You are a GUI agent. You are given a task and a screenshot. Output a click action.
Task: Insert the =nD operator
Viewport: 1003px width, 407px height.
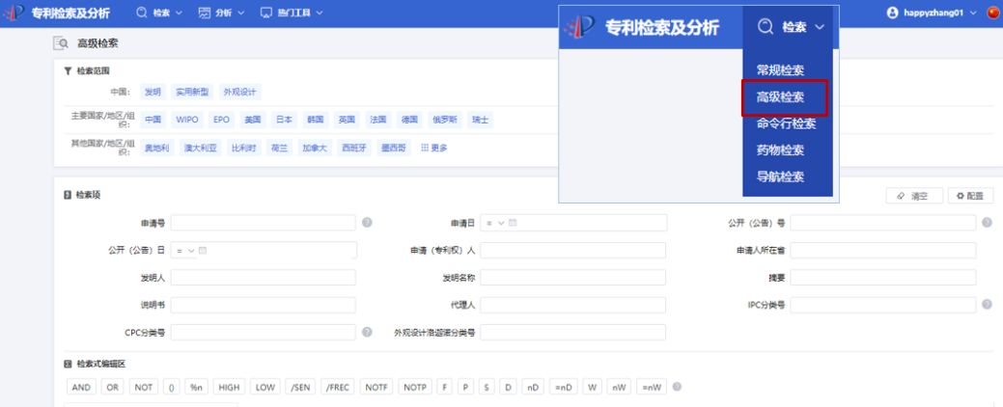564,387
